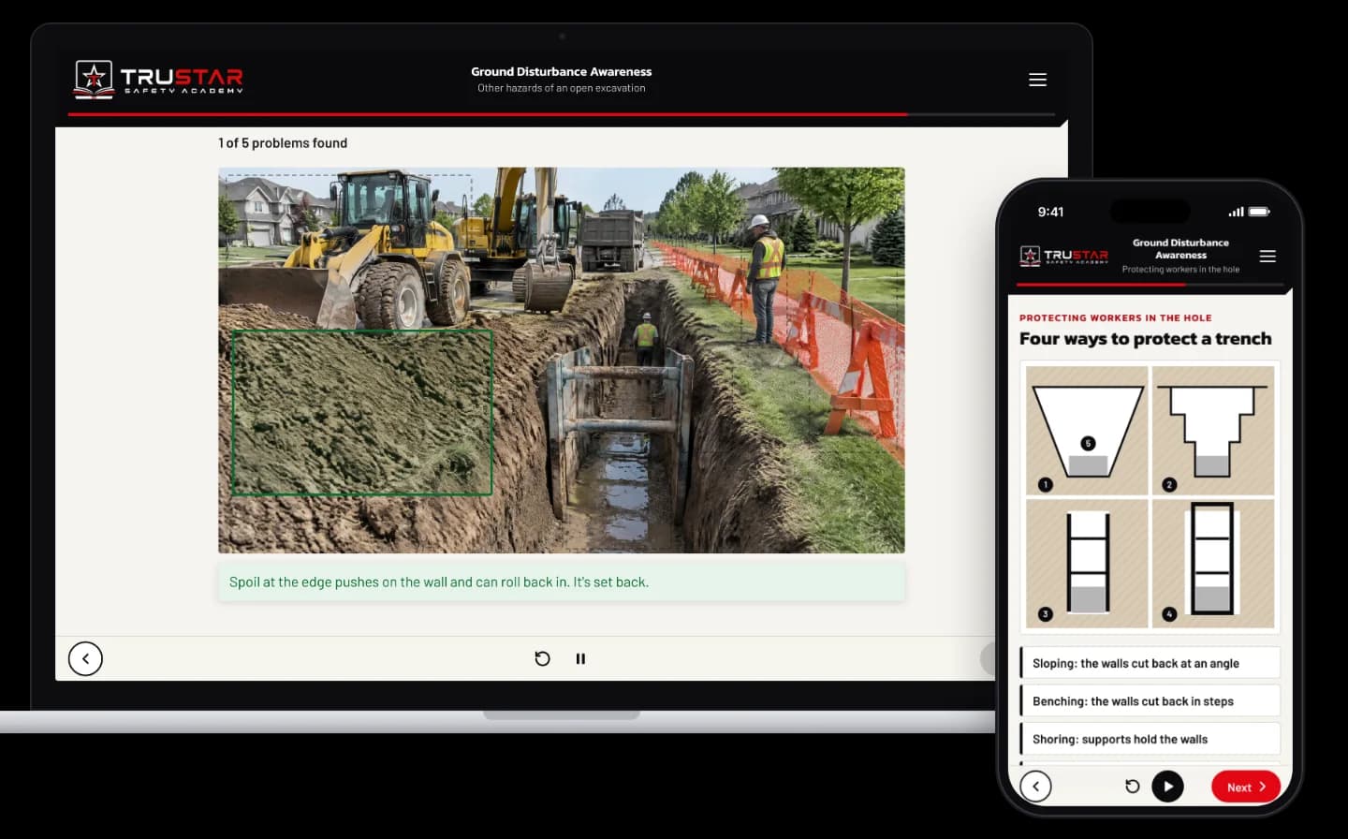Select the Shoring supports description row
Screen dimensions: 1348x839
click(1150, 739)
